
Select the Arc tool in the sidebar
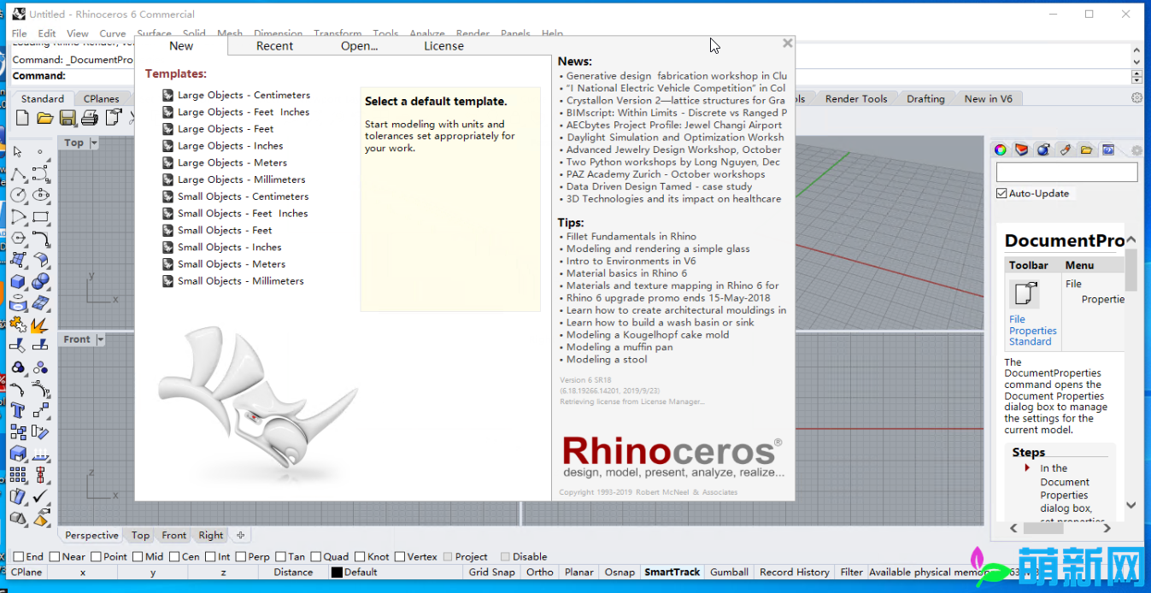click(x=18, y=217)
